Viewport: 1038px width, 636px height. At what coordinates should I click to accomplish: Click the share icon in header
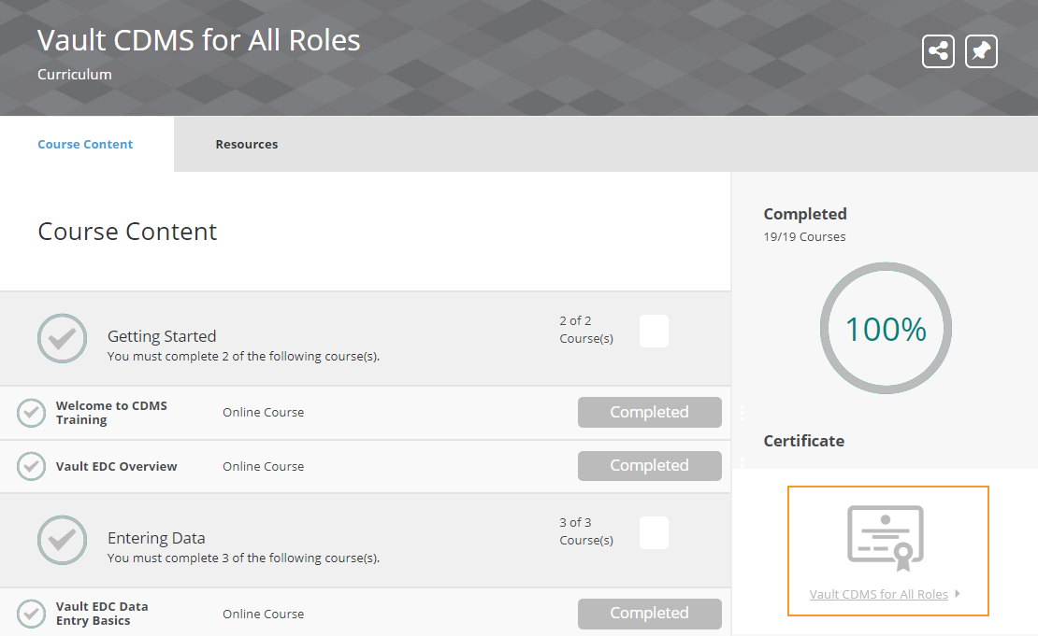pyautogui.click(x=938, y=51)
